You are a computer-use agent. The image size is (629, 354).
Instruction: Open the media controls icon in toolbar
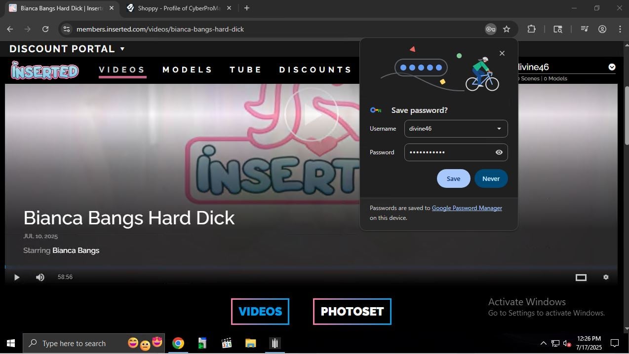click(x=585, y=29)
